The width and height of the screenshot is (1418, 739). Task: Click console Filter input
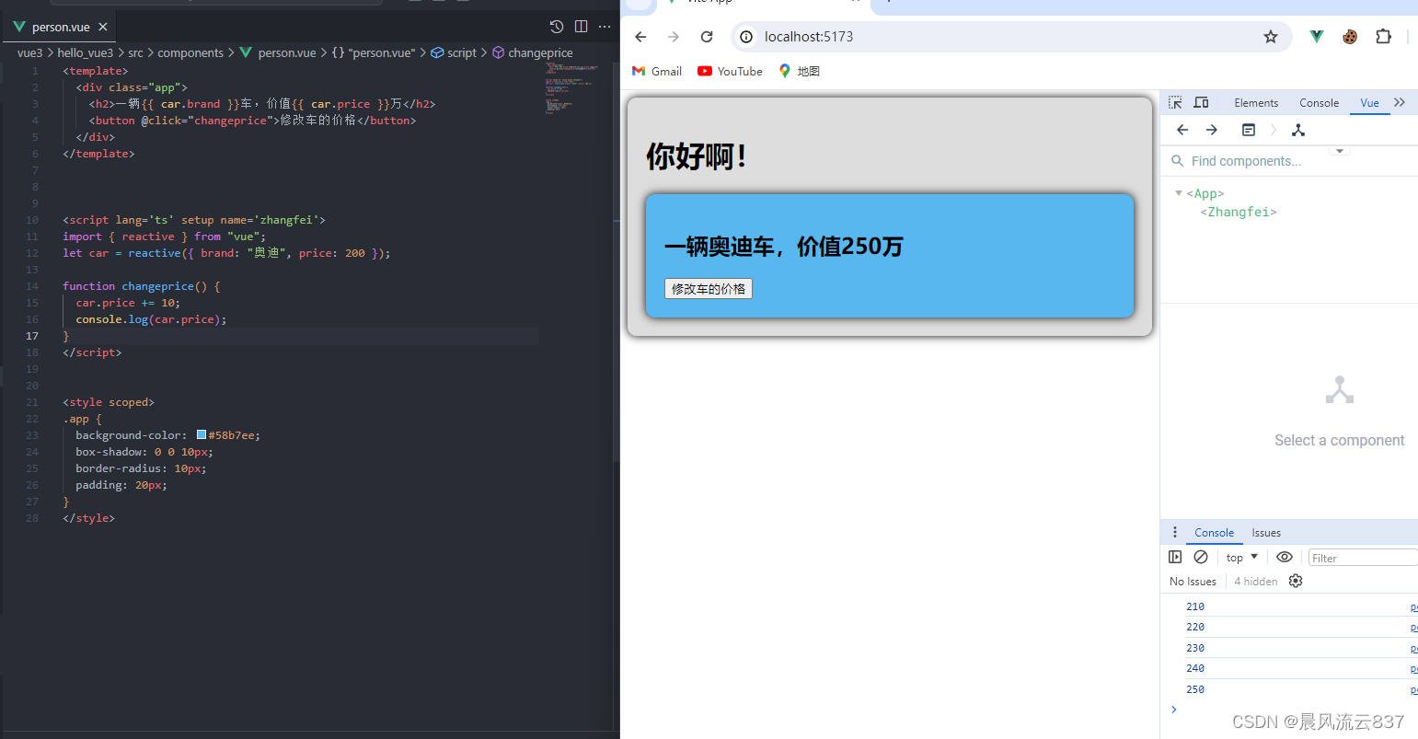[1363, 558]
